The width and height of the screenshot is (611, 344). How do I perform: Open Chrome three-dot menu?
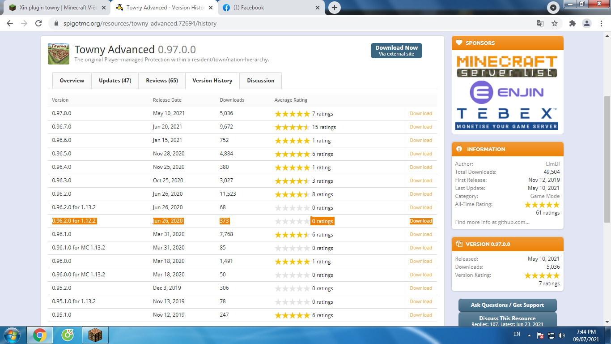point(600,23)
